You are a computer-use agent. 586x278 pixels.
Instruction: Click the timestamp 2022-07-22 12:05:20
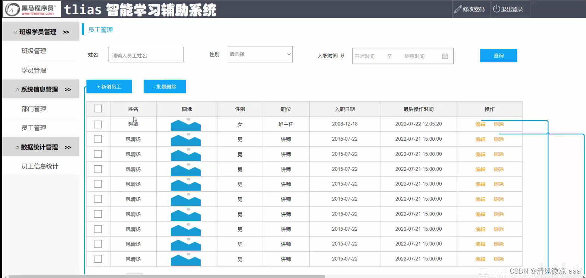tap(419, 124)
